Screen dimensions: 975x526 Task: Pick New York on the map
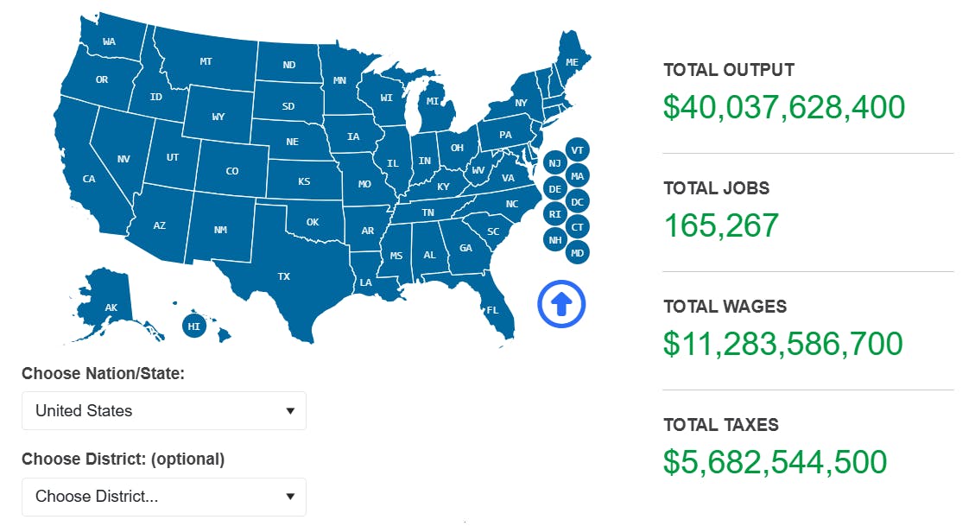520,103
